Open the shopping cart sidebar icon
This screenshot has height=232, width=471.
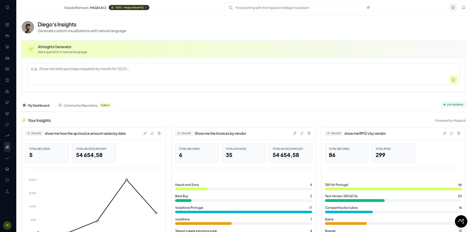(7, 47)
